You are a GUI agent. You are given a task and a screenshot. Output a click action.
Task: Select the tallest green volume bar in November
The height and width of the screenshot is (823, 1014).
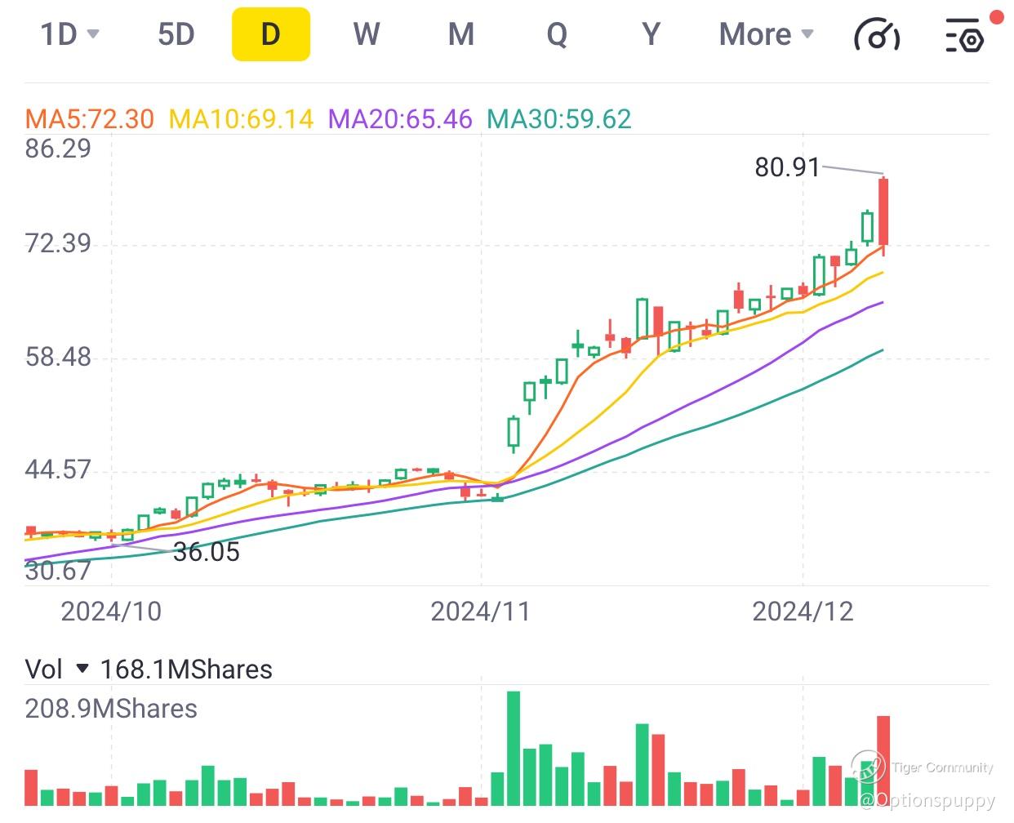point(514,749)
